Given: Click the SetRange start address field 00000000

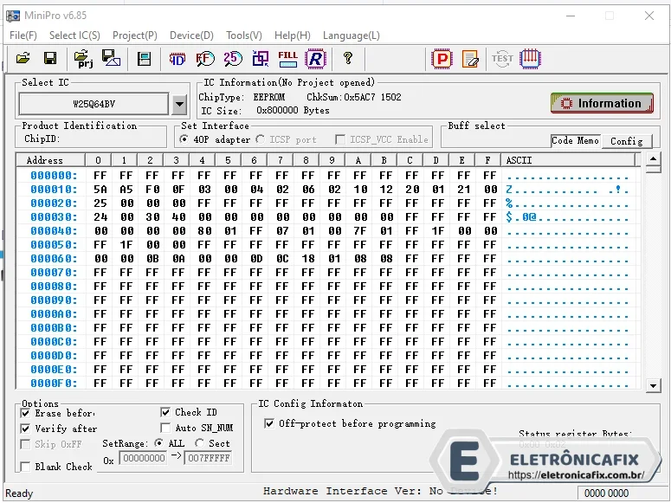Looking at the screenshot, I should [144, 458].
